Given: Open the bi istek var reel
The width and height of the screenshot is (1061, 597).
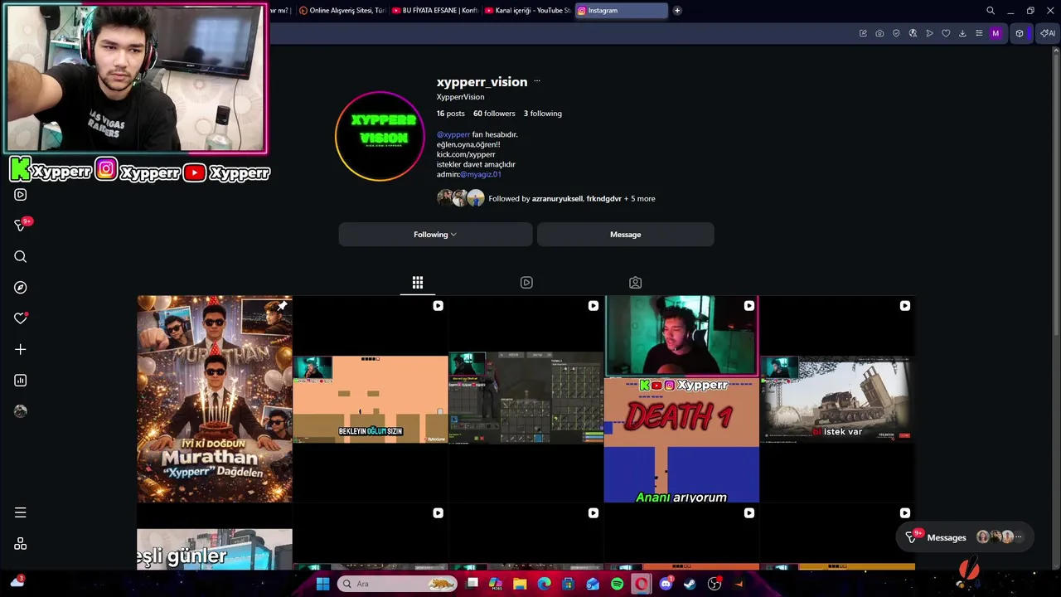Looking at the screenshot, I should [837, 399].
